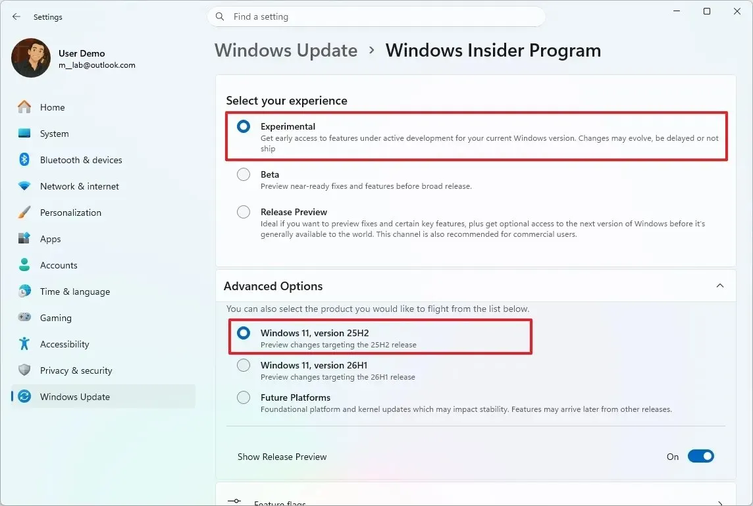Screen dimensions: 753x506
Task: Open Accessibility settings
Action: coord(103,344)
